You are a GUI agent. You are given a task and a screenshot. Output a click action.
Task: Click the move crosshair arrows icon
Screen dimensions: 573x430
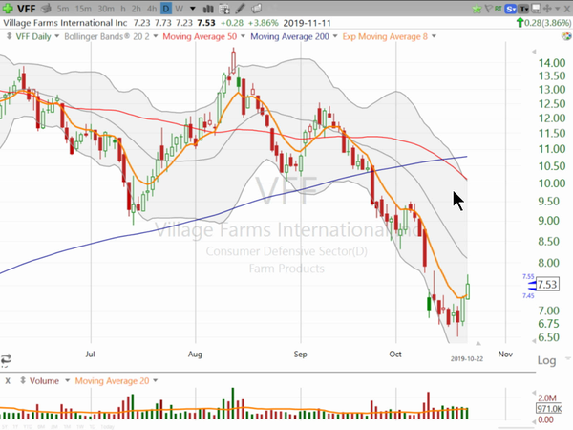(547, 9)
